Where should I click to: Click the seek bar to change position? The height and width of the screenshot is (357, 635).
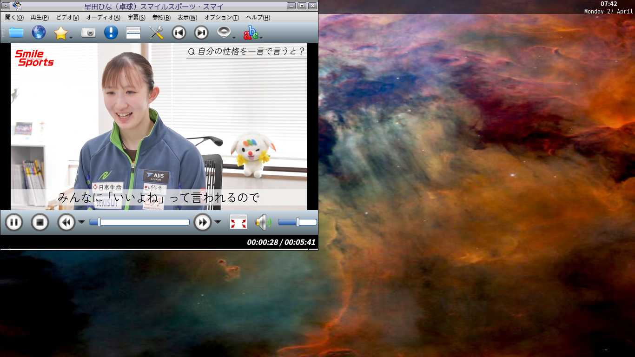pos(139,222)
